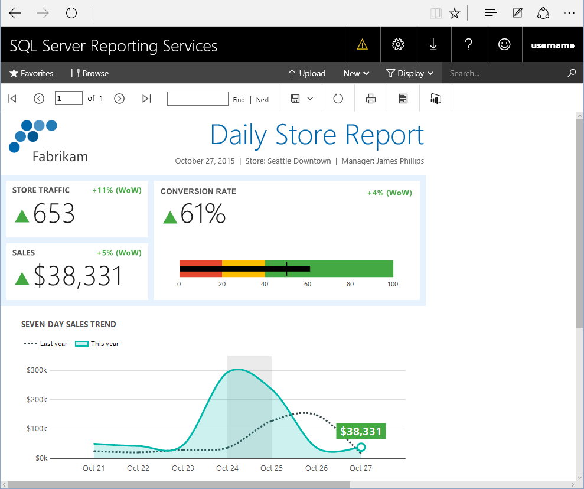Open the Display filter dropdown

[x=410, y=73]
